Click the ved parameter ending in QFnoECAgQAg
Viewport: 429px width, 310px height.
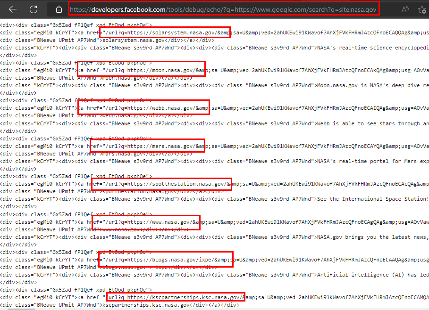pyautogui.click(x=311, y=222)
